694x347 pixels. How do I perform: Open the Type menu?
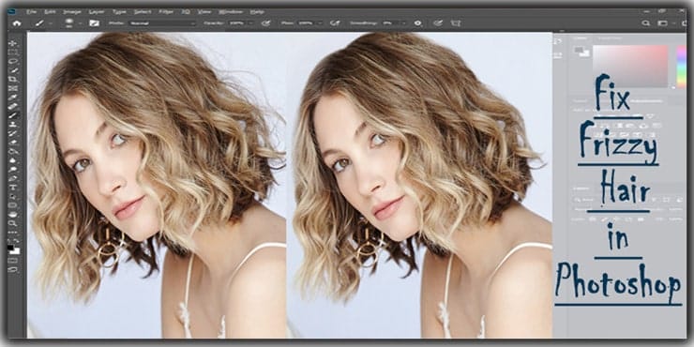[119, 12]
